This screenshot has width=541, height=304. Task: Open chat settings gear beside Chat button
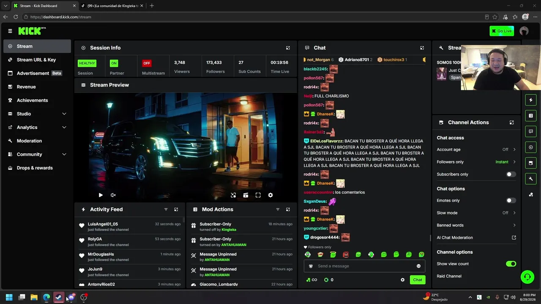pos(402,280)
